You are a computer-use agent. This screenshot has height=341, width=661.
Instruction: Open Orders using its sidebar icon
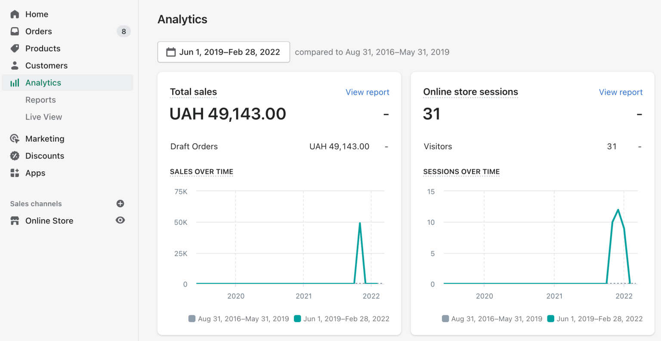pos(15,31)
